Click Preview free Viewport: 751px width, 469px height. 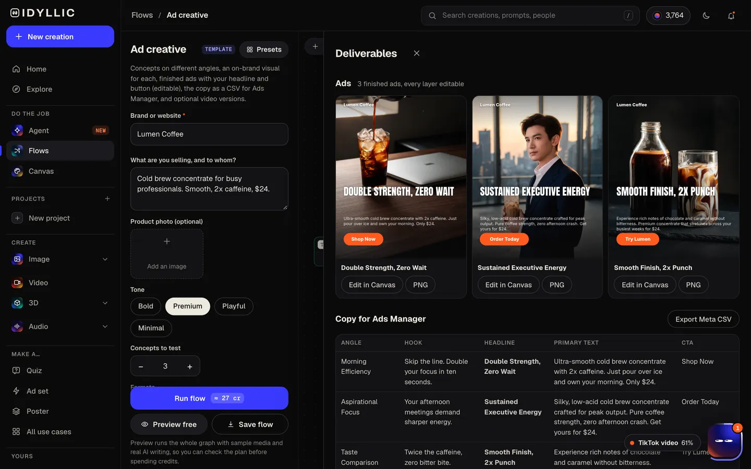point(169,424)
